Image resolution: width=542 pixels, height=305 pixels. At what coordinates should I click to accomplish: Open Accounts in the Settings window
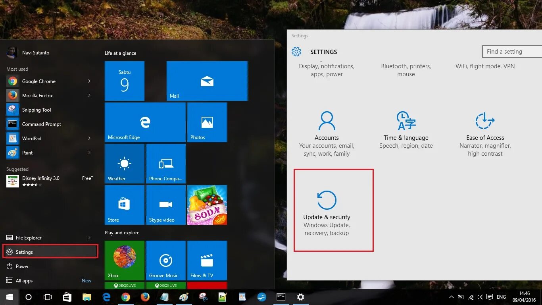[327, 134]
